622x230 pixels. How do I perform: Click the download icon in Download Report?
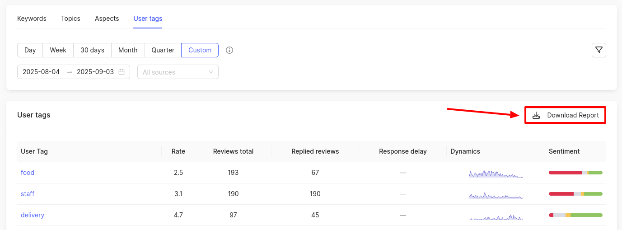point(536,115)
